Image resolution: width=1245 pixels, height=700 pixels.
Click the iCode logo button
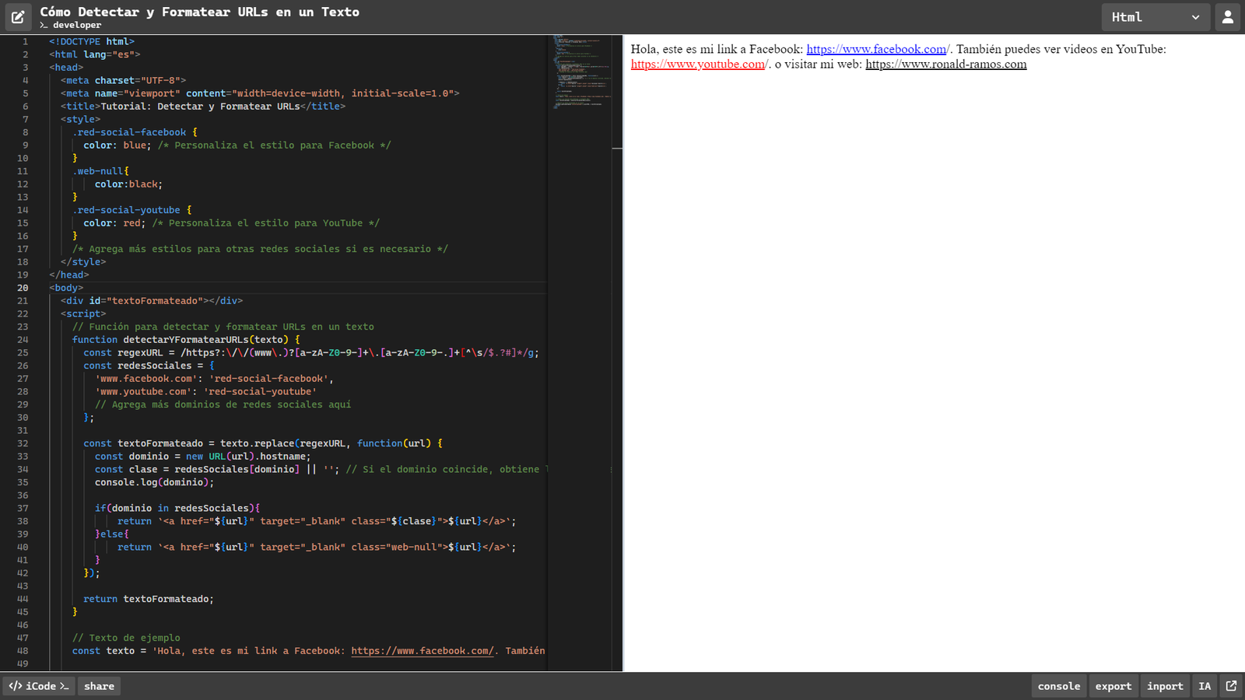39,686
